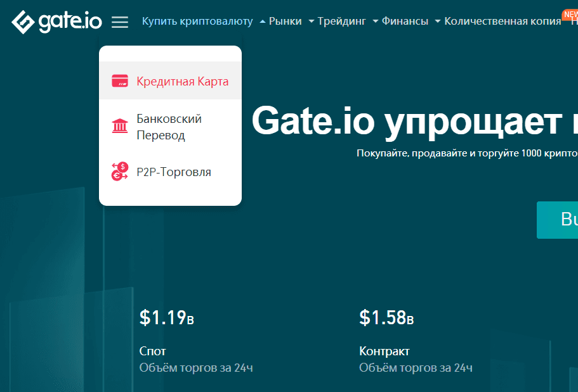Click the Контракт label

click(x=384, y=351)
